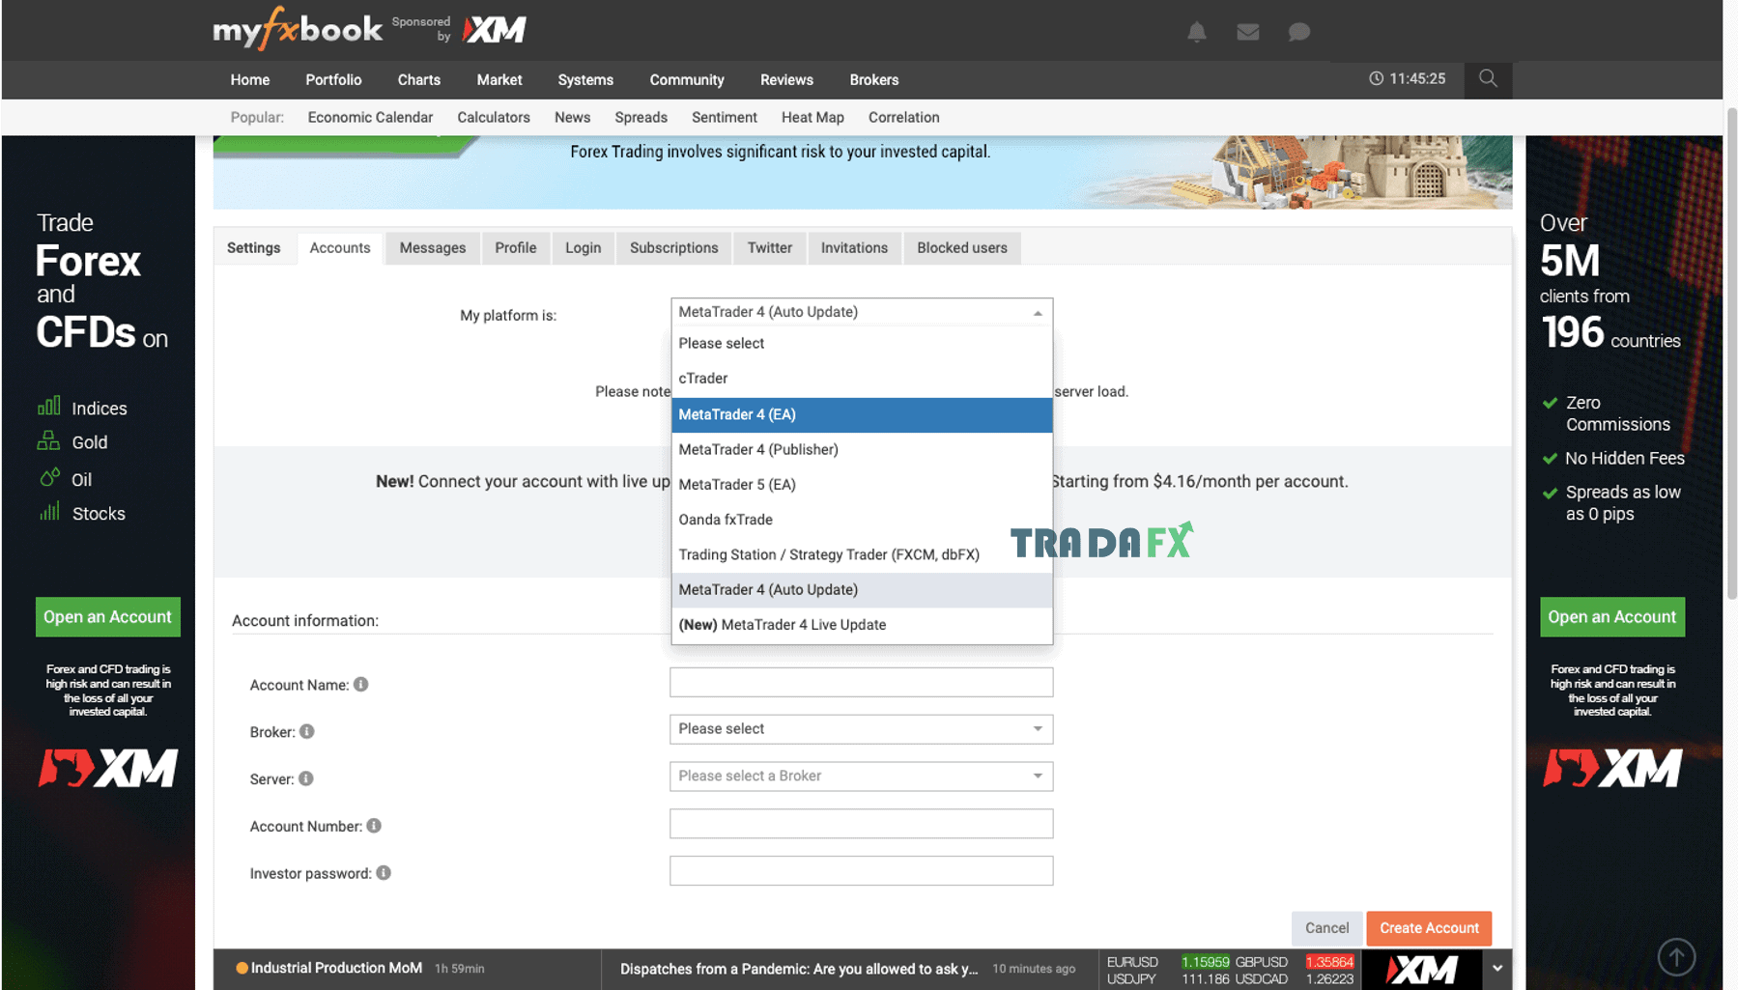Viewport: 1738px width, 990px height.
Task: Open Industrial Production MoM news item
Action: click(x=335, y=968)
